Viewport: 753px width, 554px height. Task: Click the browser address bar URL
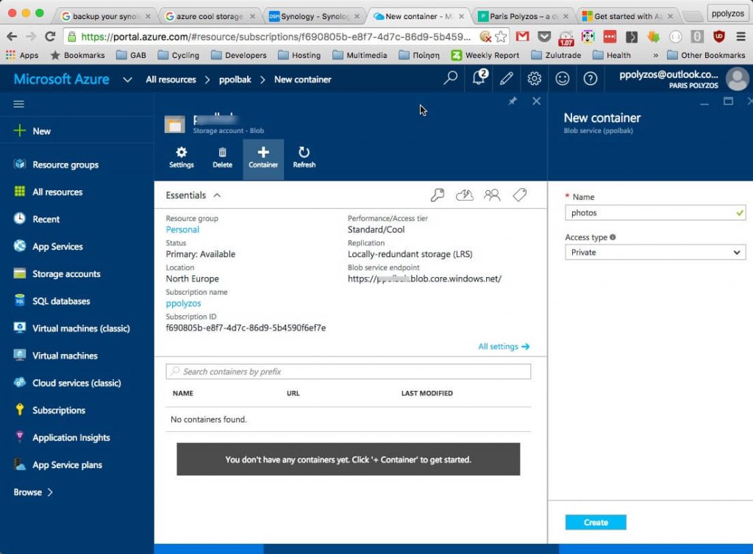pyautogui.click(x=275, y=37)
